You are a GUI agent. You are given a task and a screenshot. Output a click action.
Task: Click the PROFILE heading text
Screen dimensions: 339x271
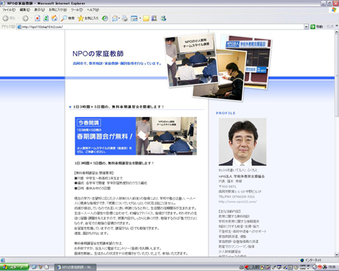[226, 113]
